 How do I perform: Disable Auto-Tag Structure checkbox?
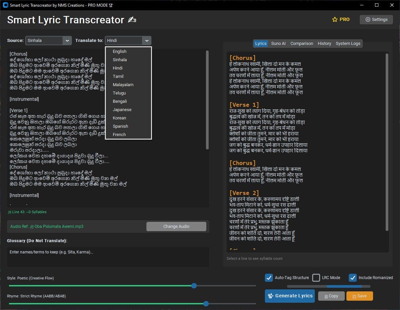[269, 278]
